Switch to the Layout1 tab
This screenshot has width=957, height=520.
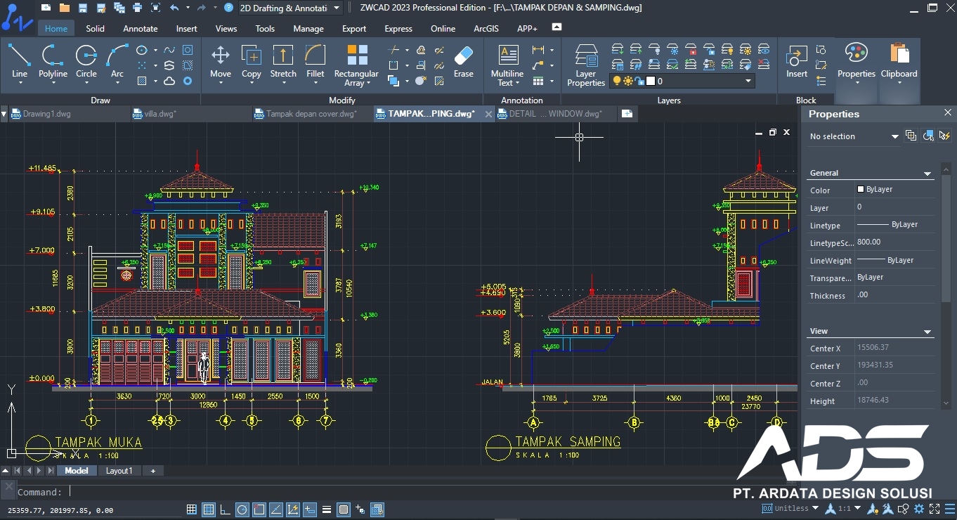coord(119,471)
